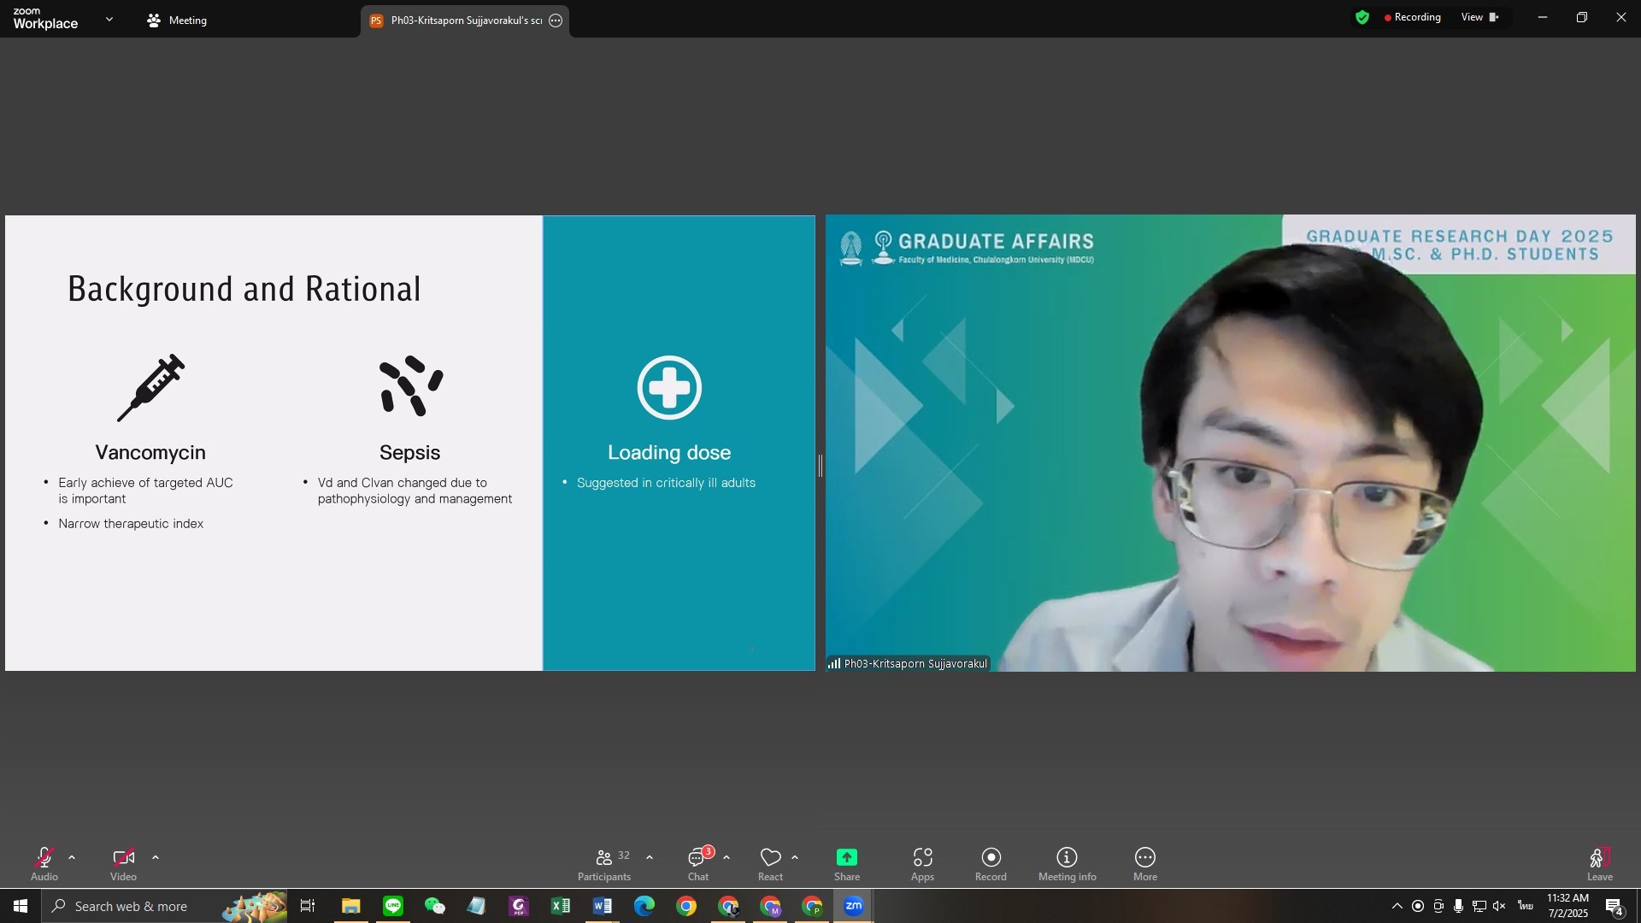Viewport: 1641px width, 923px height.
Task: Turn on the Video camera
Action: pyautogui.click(x=123, y=858)
